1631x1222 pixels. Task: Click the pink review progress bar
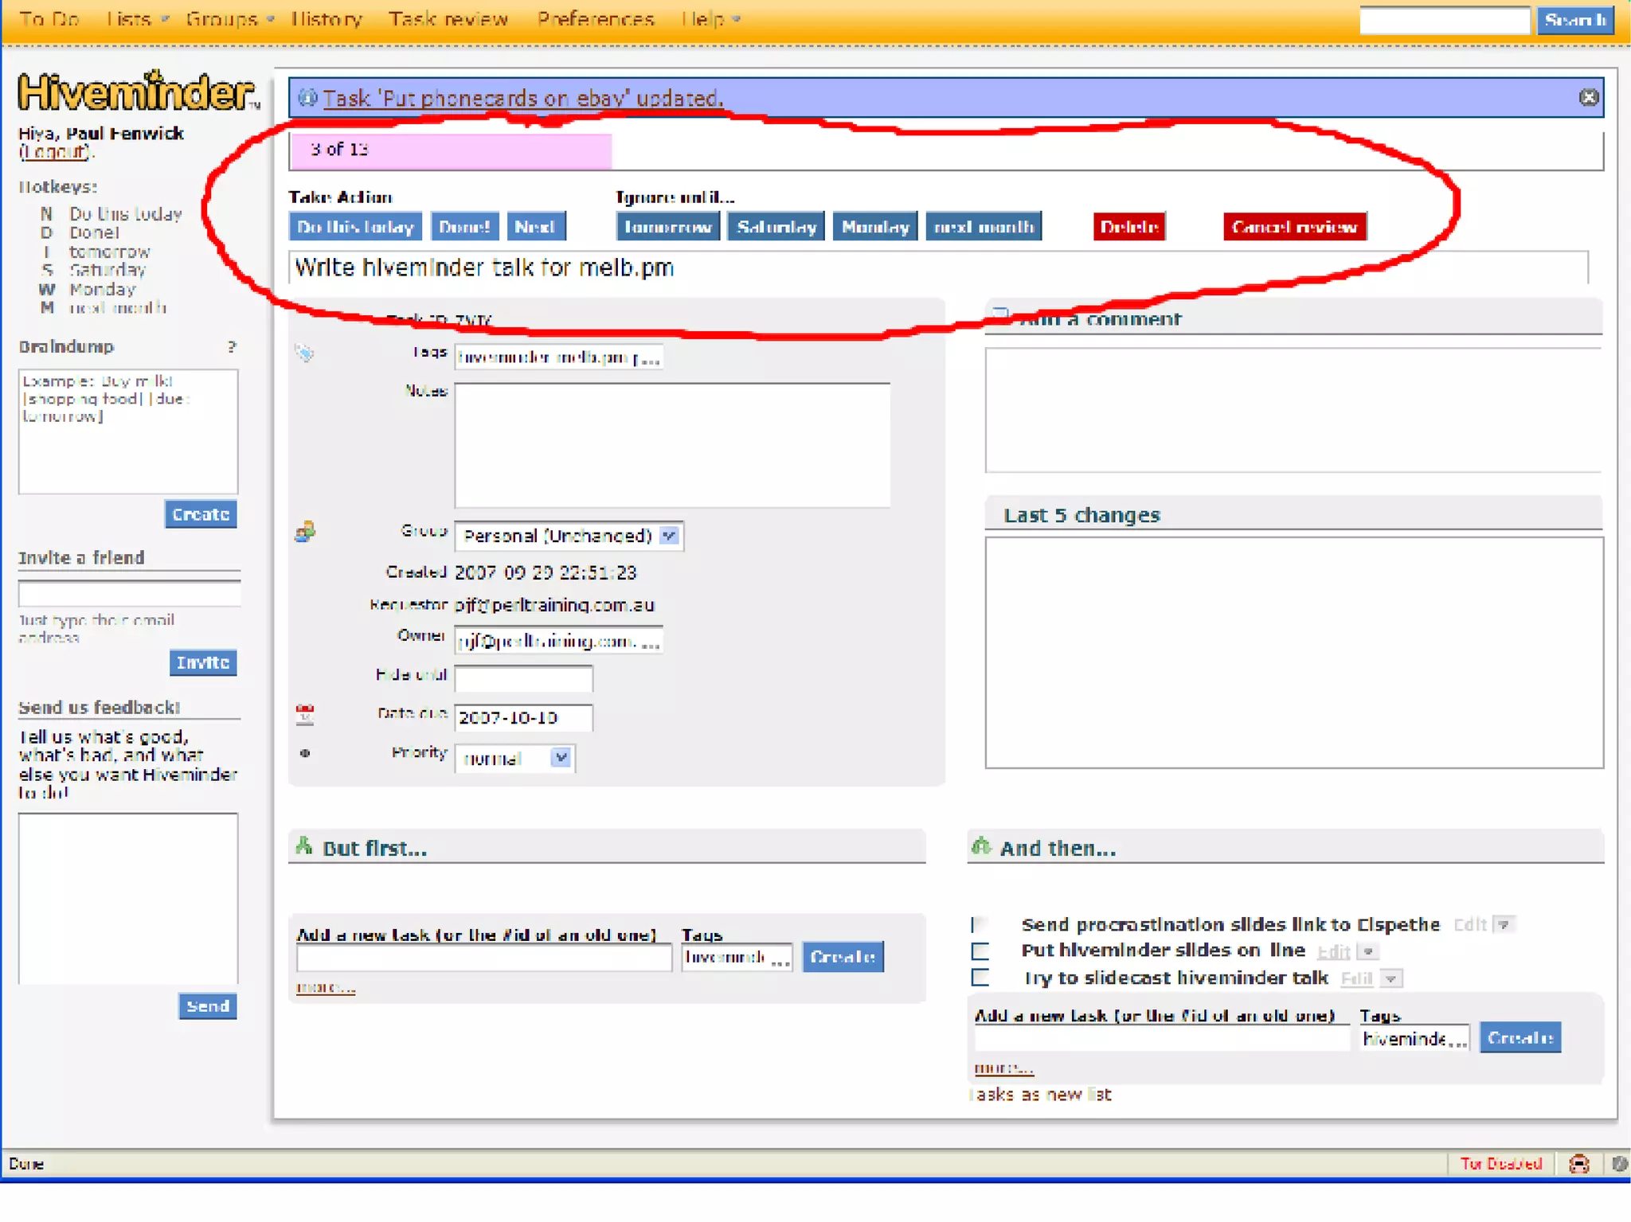click(451, 150)
